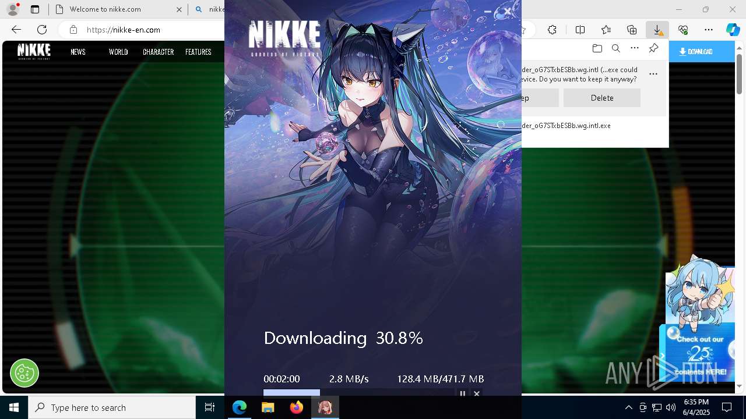
Task: Click the Edge address bar URL
Action: (124, 30)
